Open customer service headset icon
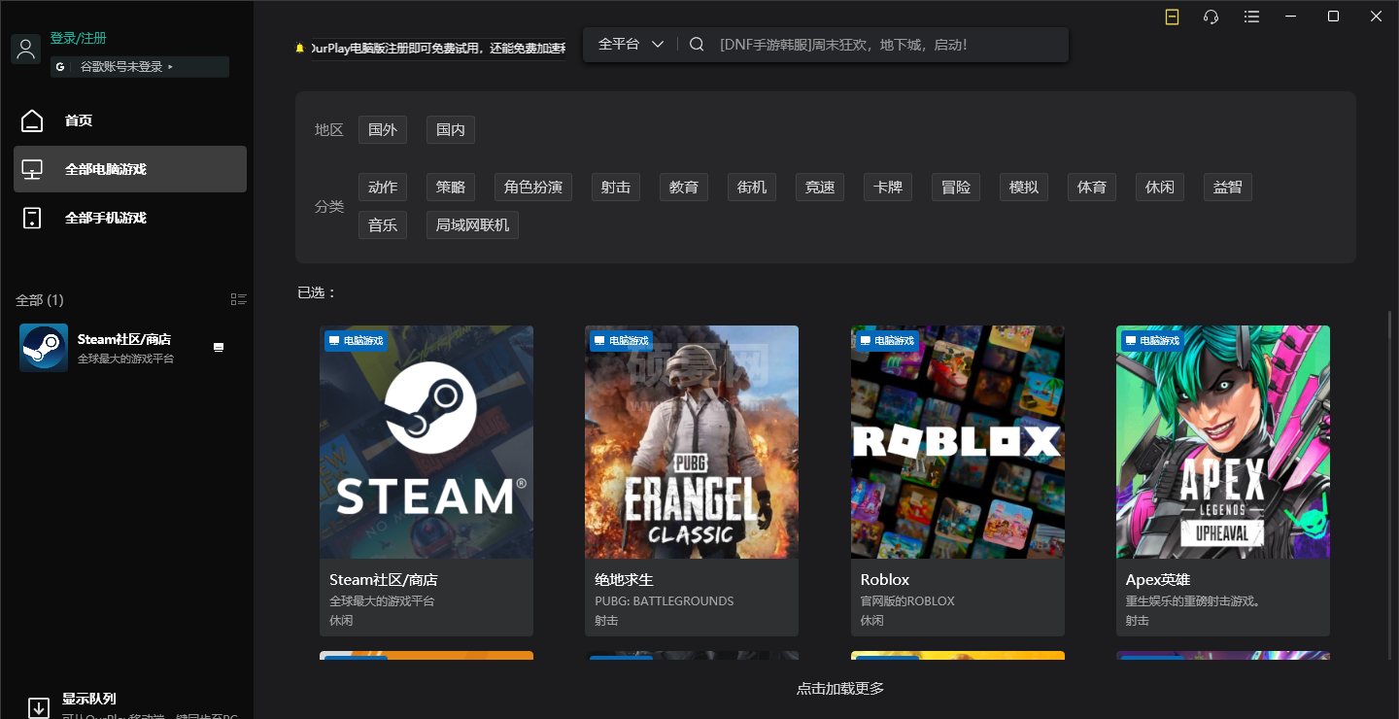The width and height of the screenshot is (1399, 719). pyautogui.click(x=1211, y=17)
